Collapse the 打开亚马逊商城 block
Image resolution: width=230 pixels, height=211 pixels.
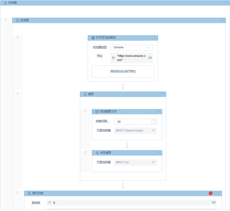pyautogui.click(x=154, y=38)
